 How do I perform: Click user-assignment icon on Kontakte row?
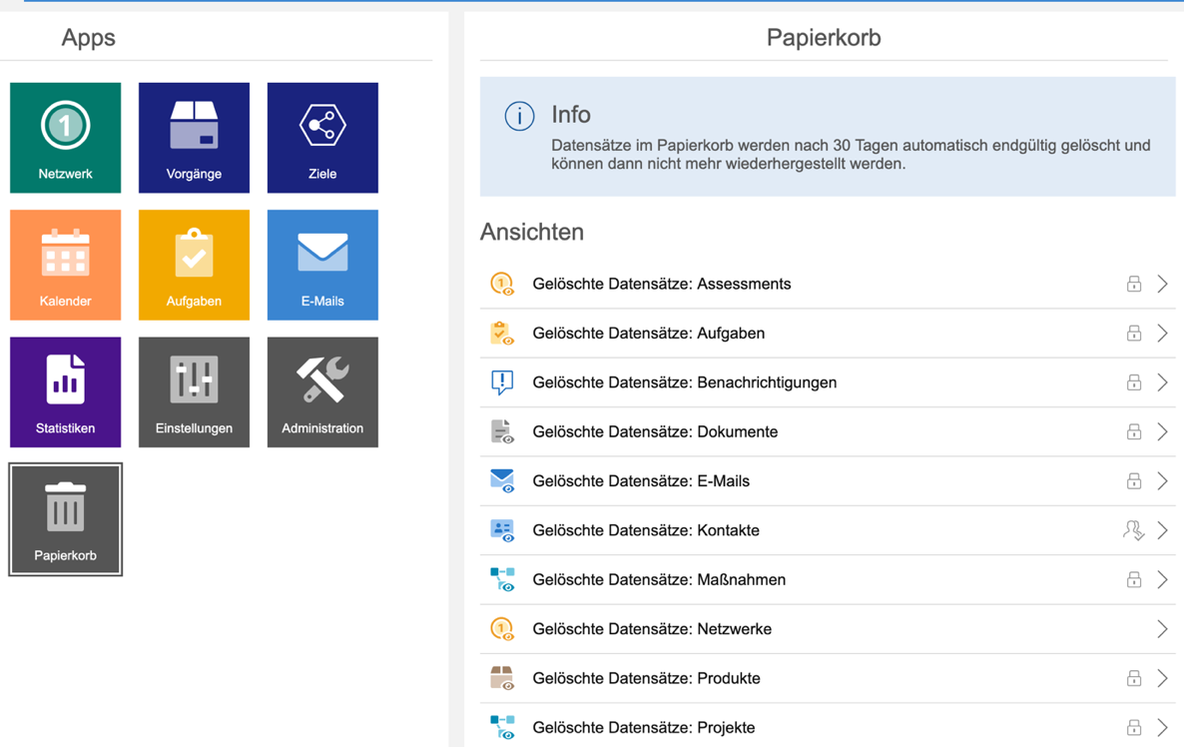[x=1133, y=530]
